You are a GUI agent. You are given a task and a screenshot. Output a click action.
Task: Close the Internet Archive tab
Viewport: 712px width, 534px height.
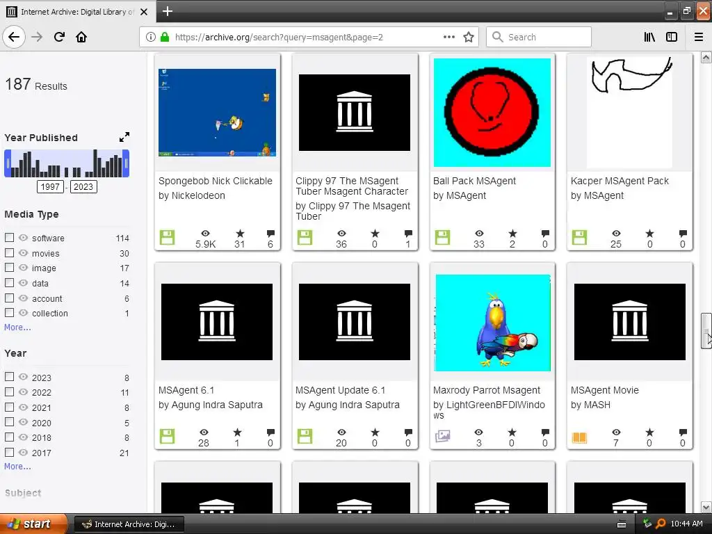coord(144,12)
